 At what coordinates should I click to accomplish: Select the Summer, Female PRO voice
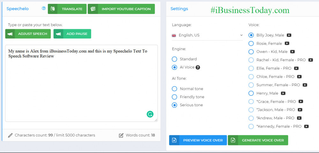pyautogui.click(x=251, y=85)
